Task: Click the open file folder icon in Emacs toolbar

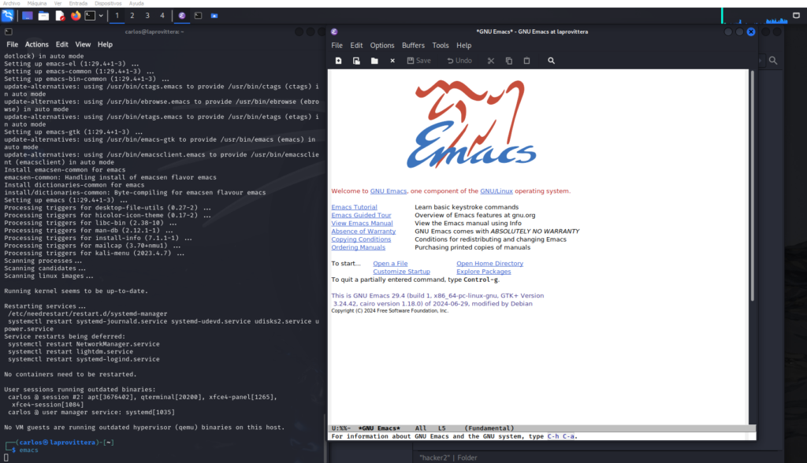Action: pos(374,61)
